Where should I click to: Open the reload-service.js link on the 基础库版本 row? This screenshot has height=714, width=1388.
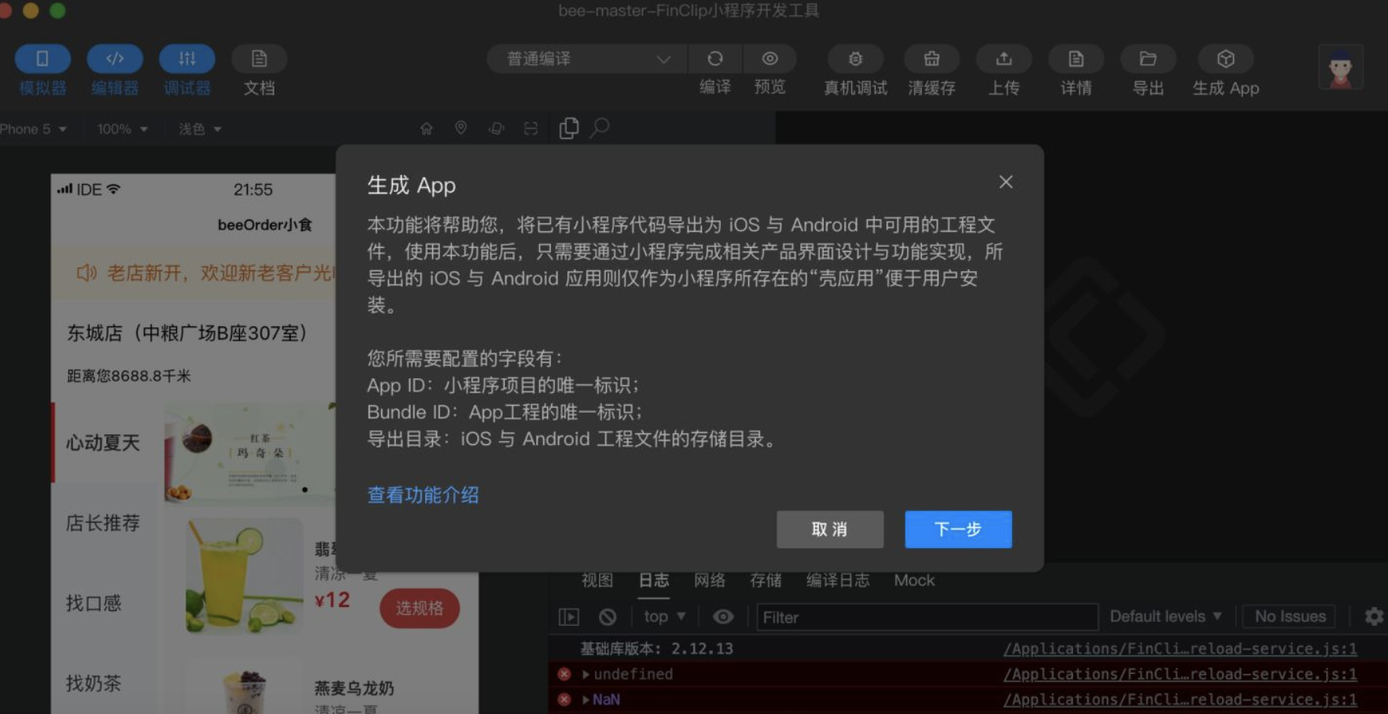1180,649
